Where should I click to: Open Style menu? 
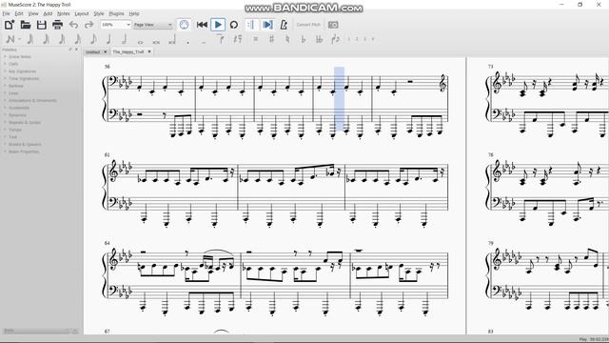pyautogui.click(x=99, y=13)
